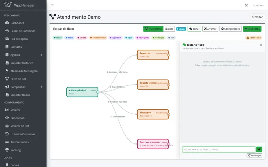
Task: Click the Canais plug icon
Action: point(7,165)
